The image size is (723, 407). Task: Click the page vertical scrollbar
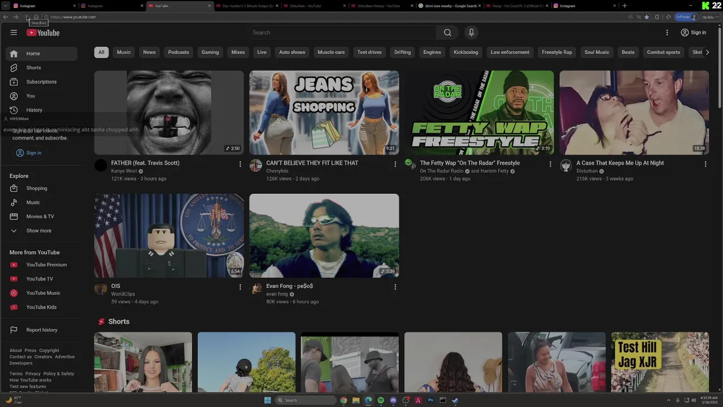tap(720, 68)
